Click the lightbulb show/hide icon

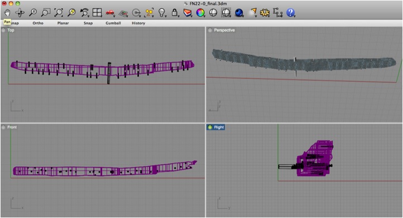[x=161, y=13]
